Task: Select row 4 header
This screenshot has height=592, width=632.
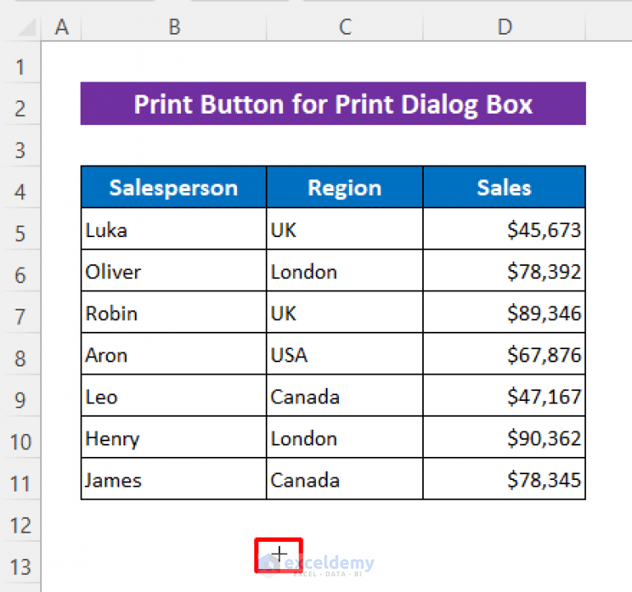Action: click(x=20, y=187)
